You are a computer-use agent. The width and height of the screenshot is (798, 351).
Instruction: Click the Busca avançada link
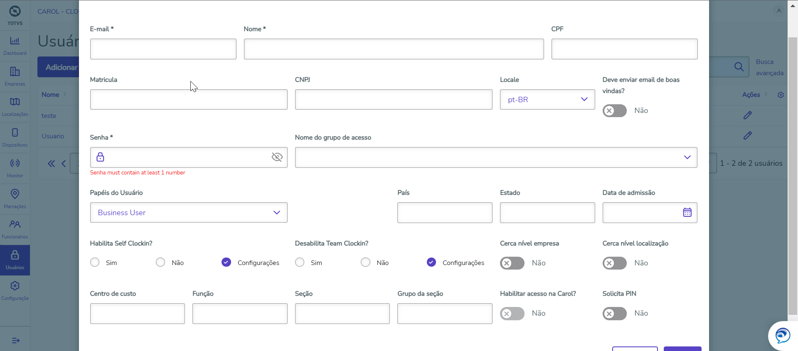coord(769,67)
